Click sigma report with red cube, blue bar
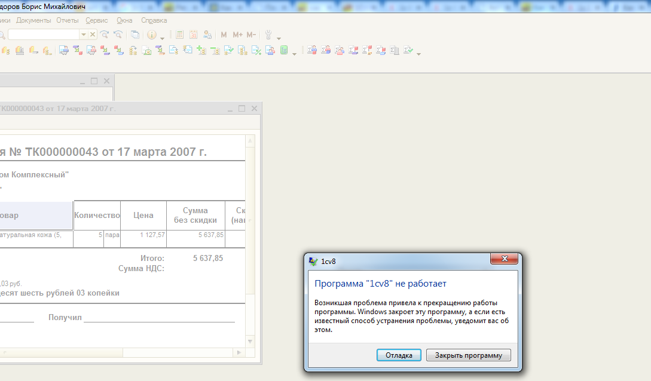651x381 pixels. [x=381, y=51]
